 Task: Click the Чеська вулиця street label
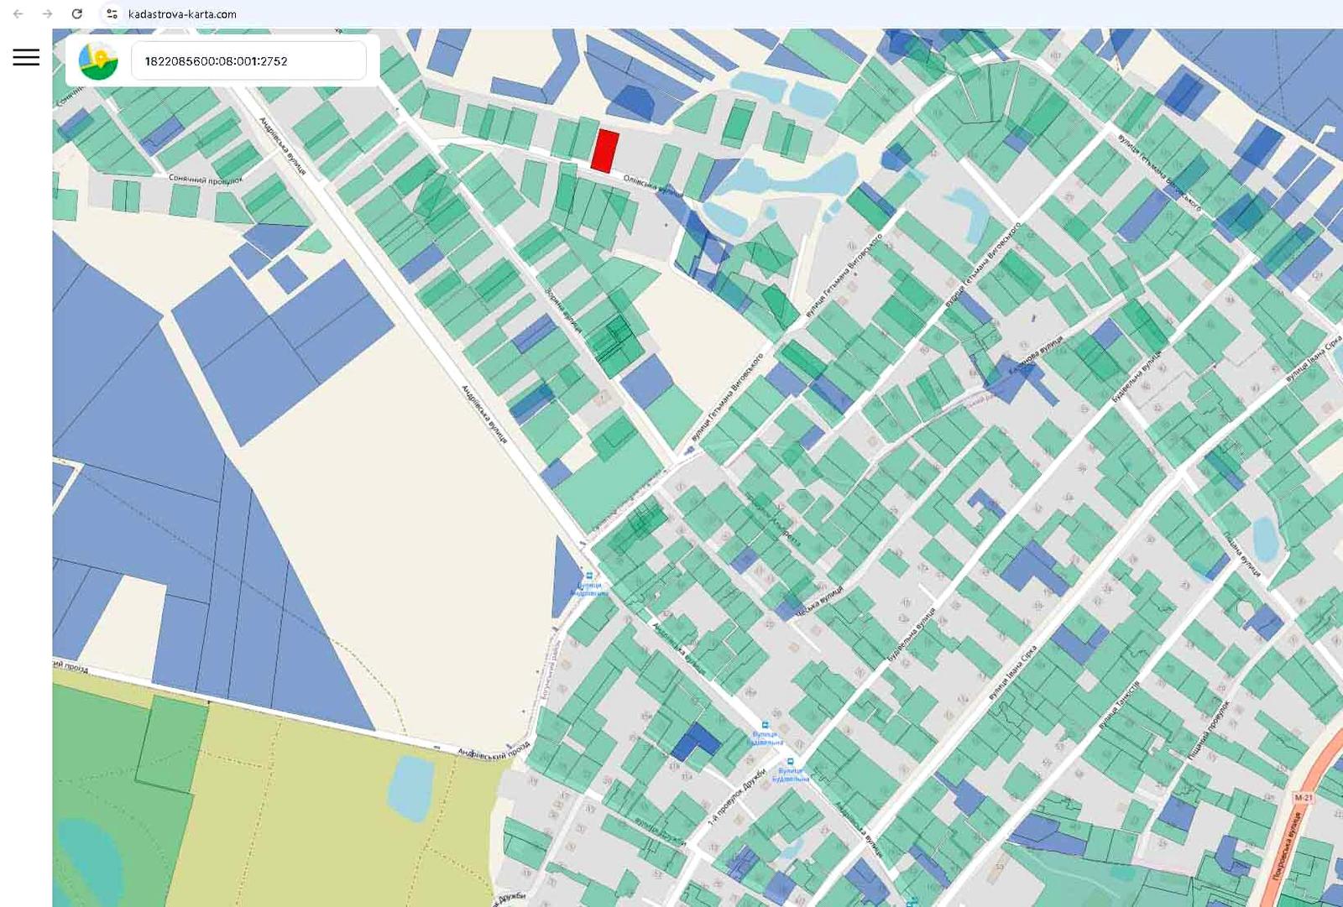tap(819, 602)
